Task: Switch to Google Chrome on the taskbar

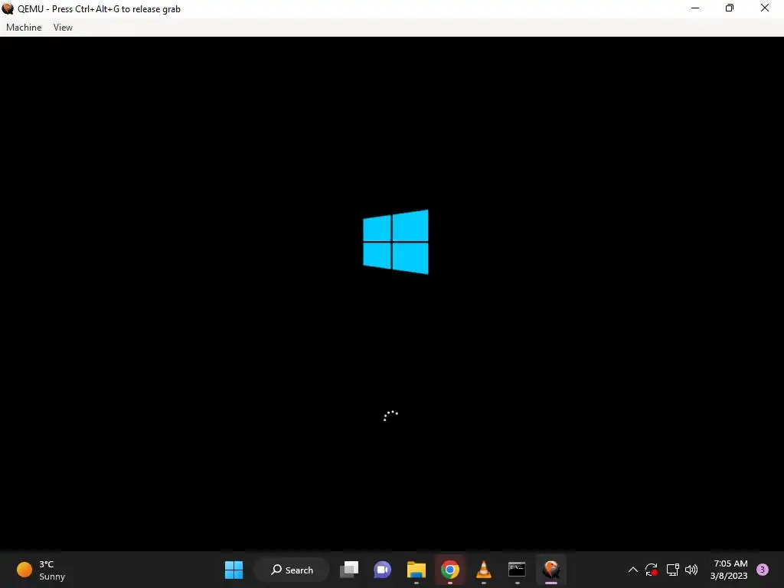Action: coord(450,570)
